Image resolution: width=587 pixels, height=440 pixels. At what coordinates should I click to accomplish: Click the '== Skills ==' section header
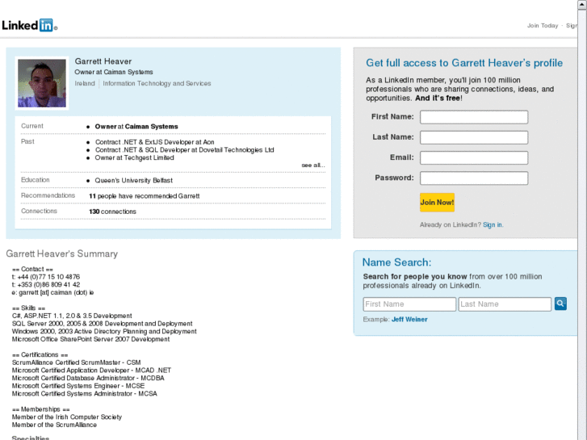tap(28, 308)
